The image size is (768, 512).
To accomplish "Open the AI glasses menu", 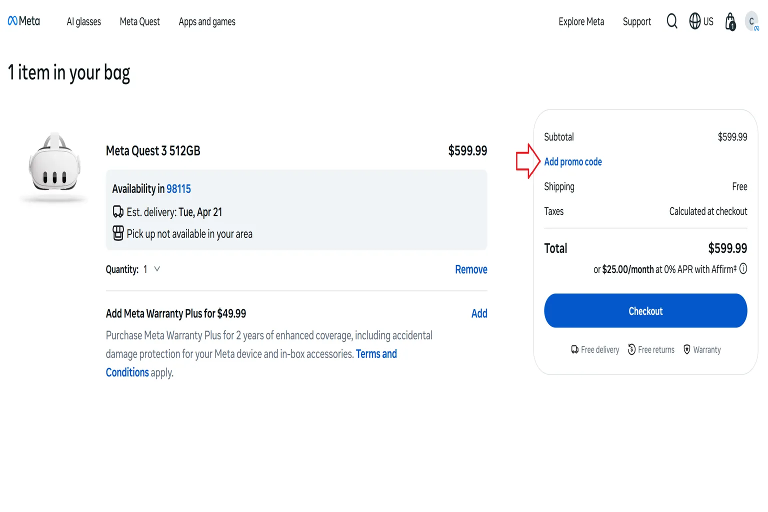I will (84, 21).
